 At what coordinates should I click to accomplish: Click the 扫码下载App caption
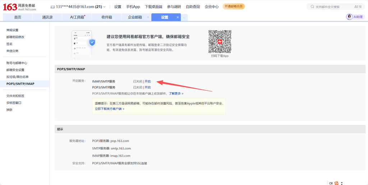pyautogui.click(x=220, y=56)
